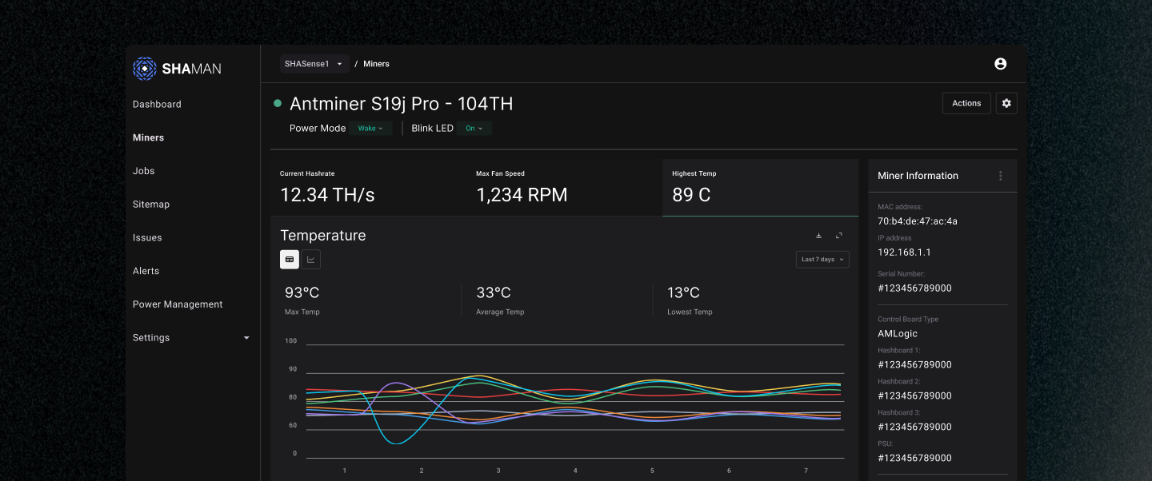Go to Dashboard in sidebar
Image resolution: width=1152 pixels, height=481 pixels.
pos(157,104)
